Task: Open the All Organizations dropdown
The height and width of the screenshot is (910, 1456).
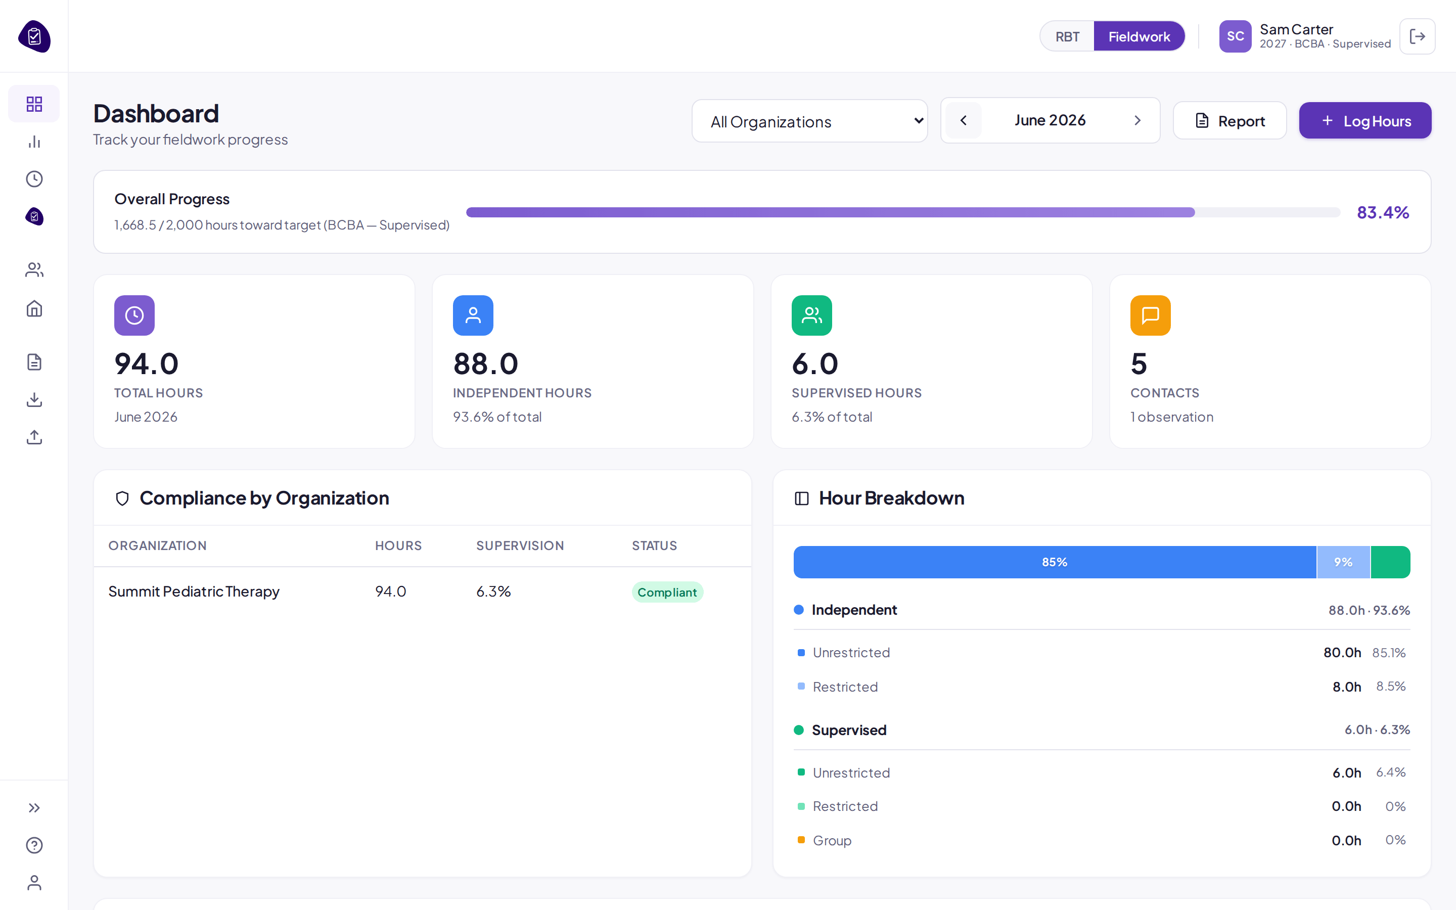Action: [809, 121]
